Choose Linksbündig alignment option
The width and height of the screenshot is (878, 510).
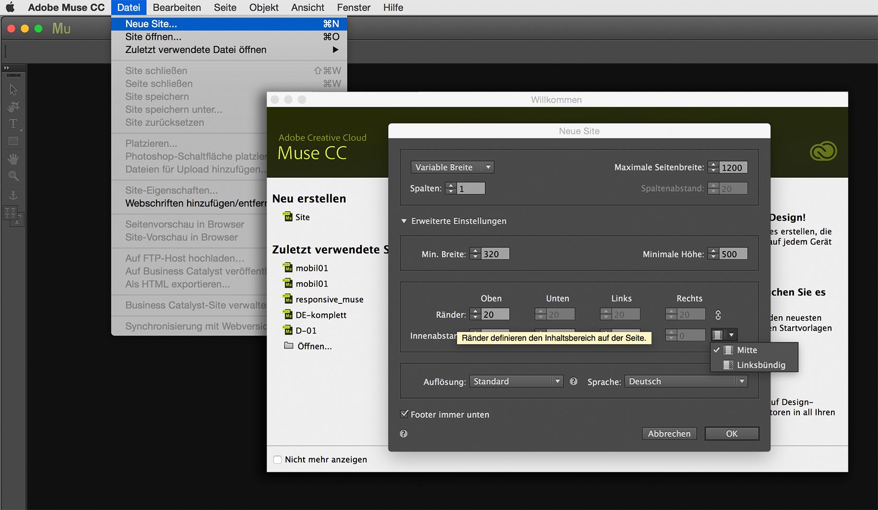[754, 365]
